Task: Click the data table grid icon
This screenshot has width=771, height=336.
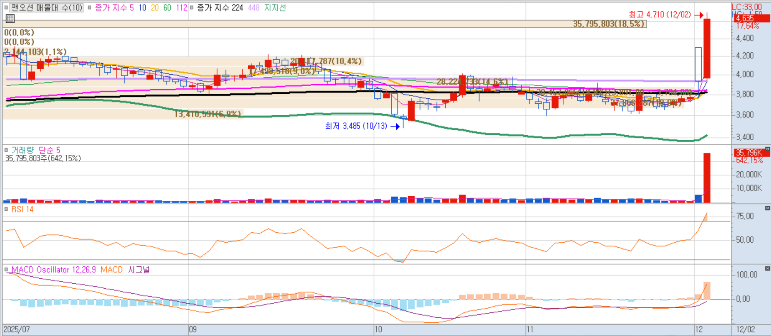Action: point(10,18)
